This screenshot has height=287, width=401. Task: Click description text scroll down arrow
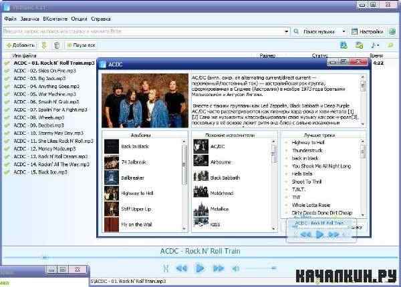(x=362, y=124)
